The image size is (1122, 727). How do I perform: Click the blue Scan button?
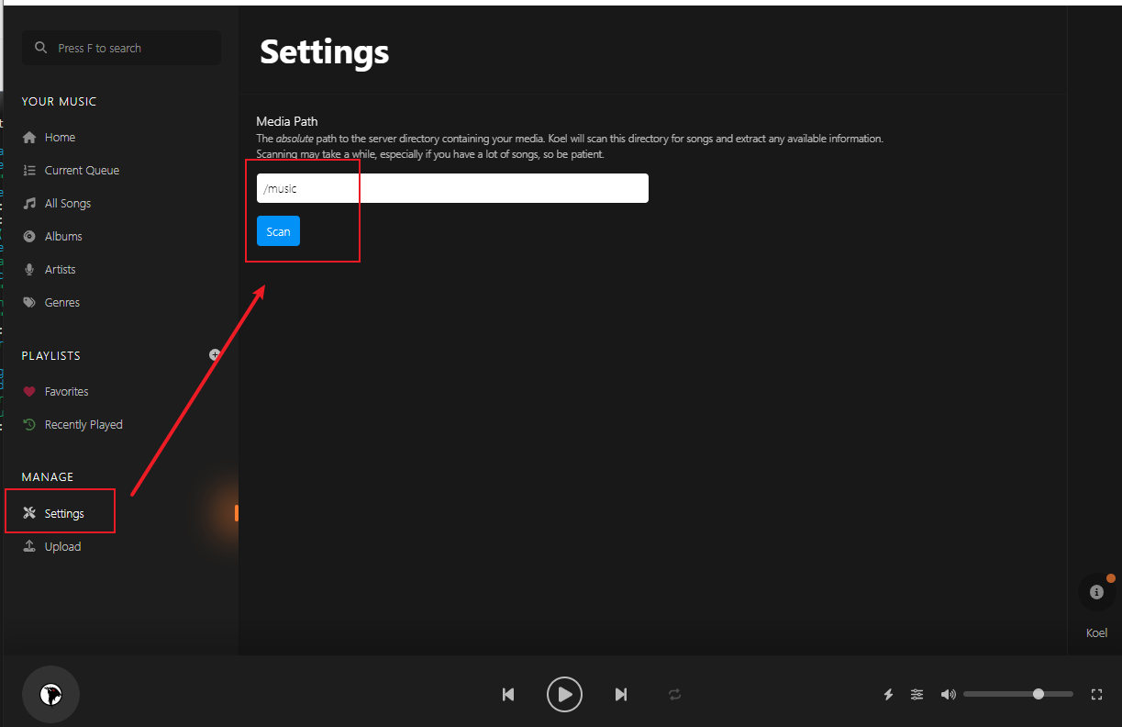[x=278, y=231]
